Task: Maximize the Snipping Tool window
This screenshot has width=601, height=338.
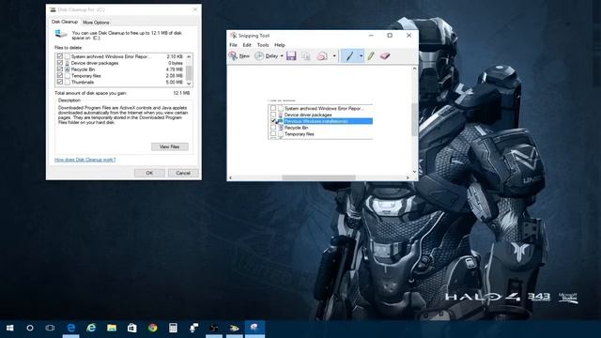Action: click(x=390, y=36)
